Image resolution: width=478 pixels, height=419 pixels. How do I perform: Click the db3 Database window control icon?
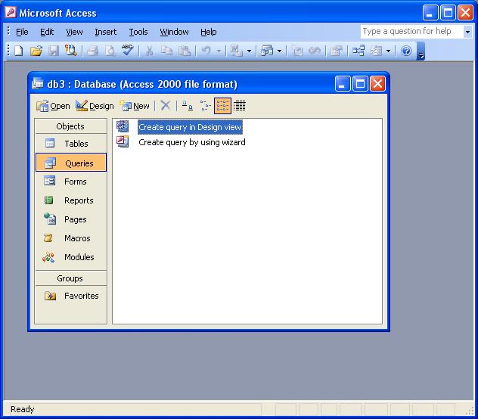(x=38, y=83)
